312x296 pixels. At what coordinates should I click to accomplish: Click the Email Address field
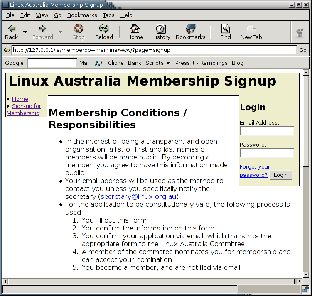coord(267,131)
